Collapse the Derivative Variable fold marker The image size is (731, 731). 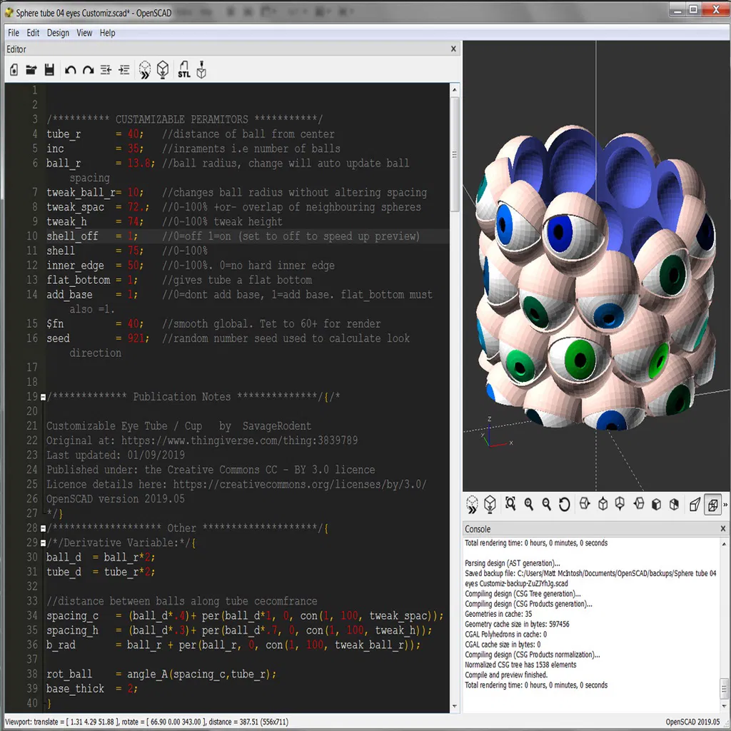[43, 543]
